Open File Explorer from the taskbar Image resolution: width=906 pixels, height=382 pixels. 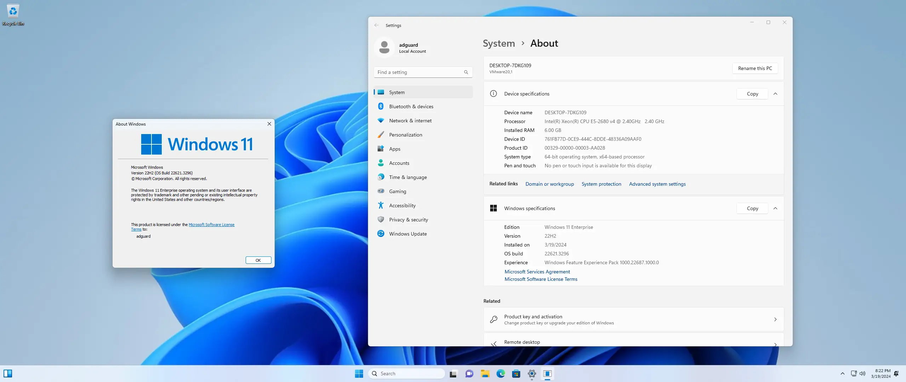(485, 374)
